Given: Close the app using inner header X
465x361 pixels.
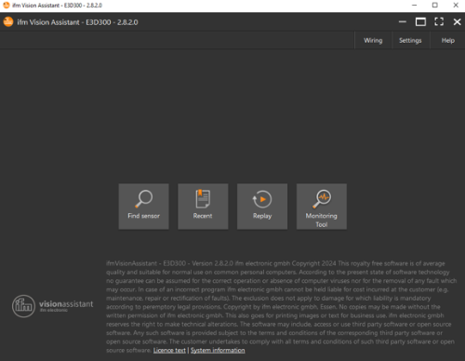Looking at the screenshot, I should [457, 21].
